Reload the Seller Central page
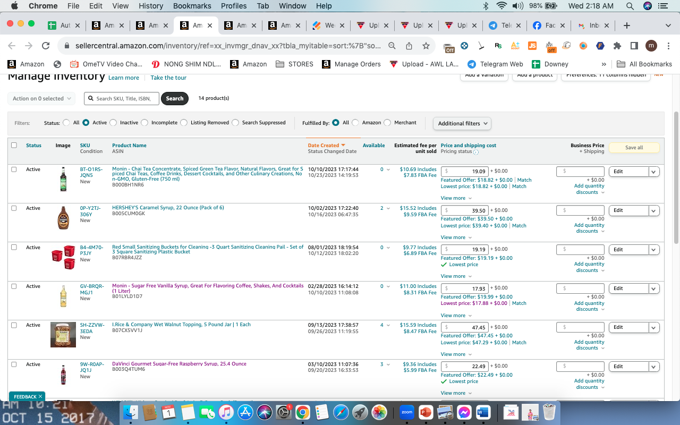 tap(46, 46)
